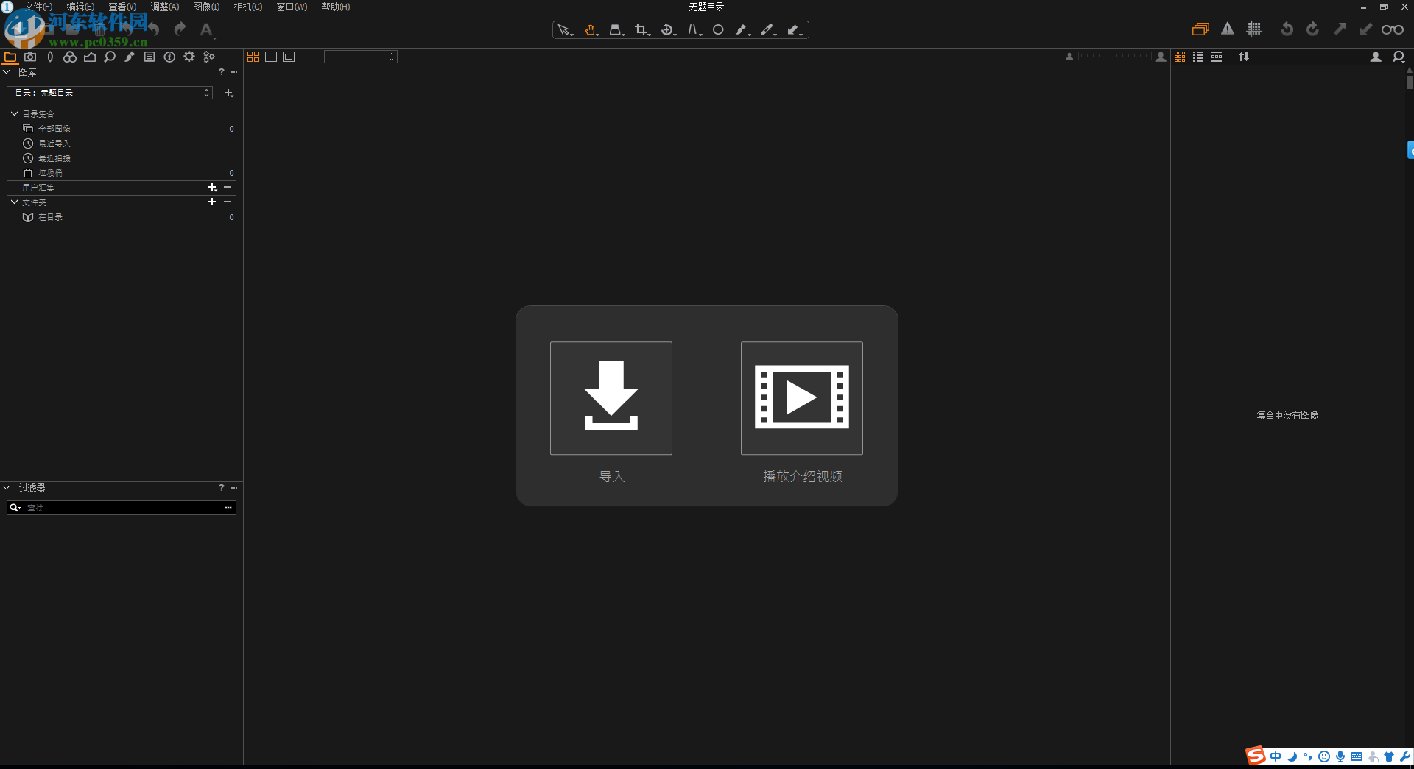Toggle the exposure warning indicator
1414x769 pixels.
pyautogui.click(x=1227, y=29)
